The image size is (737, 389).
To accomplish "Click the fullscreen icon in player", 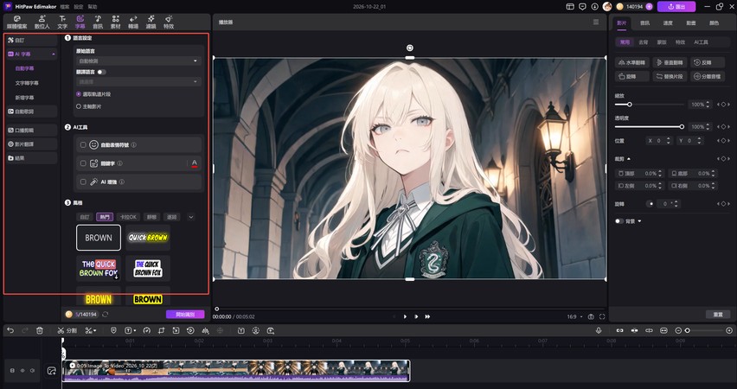I will 602,316.
